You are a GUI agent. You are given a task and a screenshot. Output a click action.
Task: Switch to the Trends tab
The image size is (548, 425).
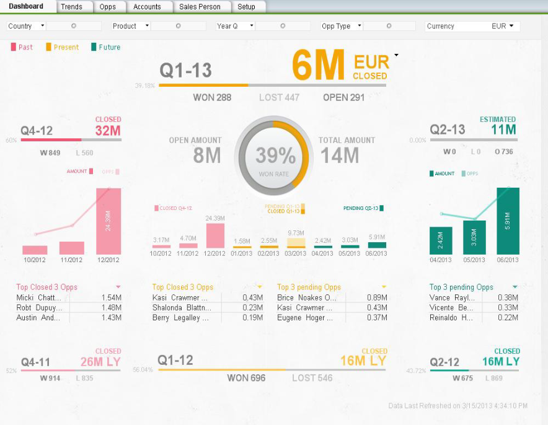pyautogui.click(x=71, y=7)
